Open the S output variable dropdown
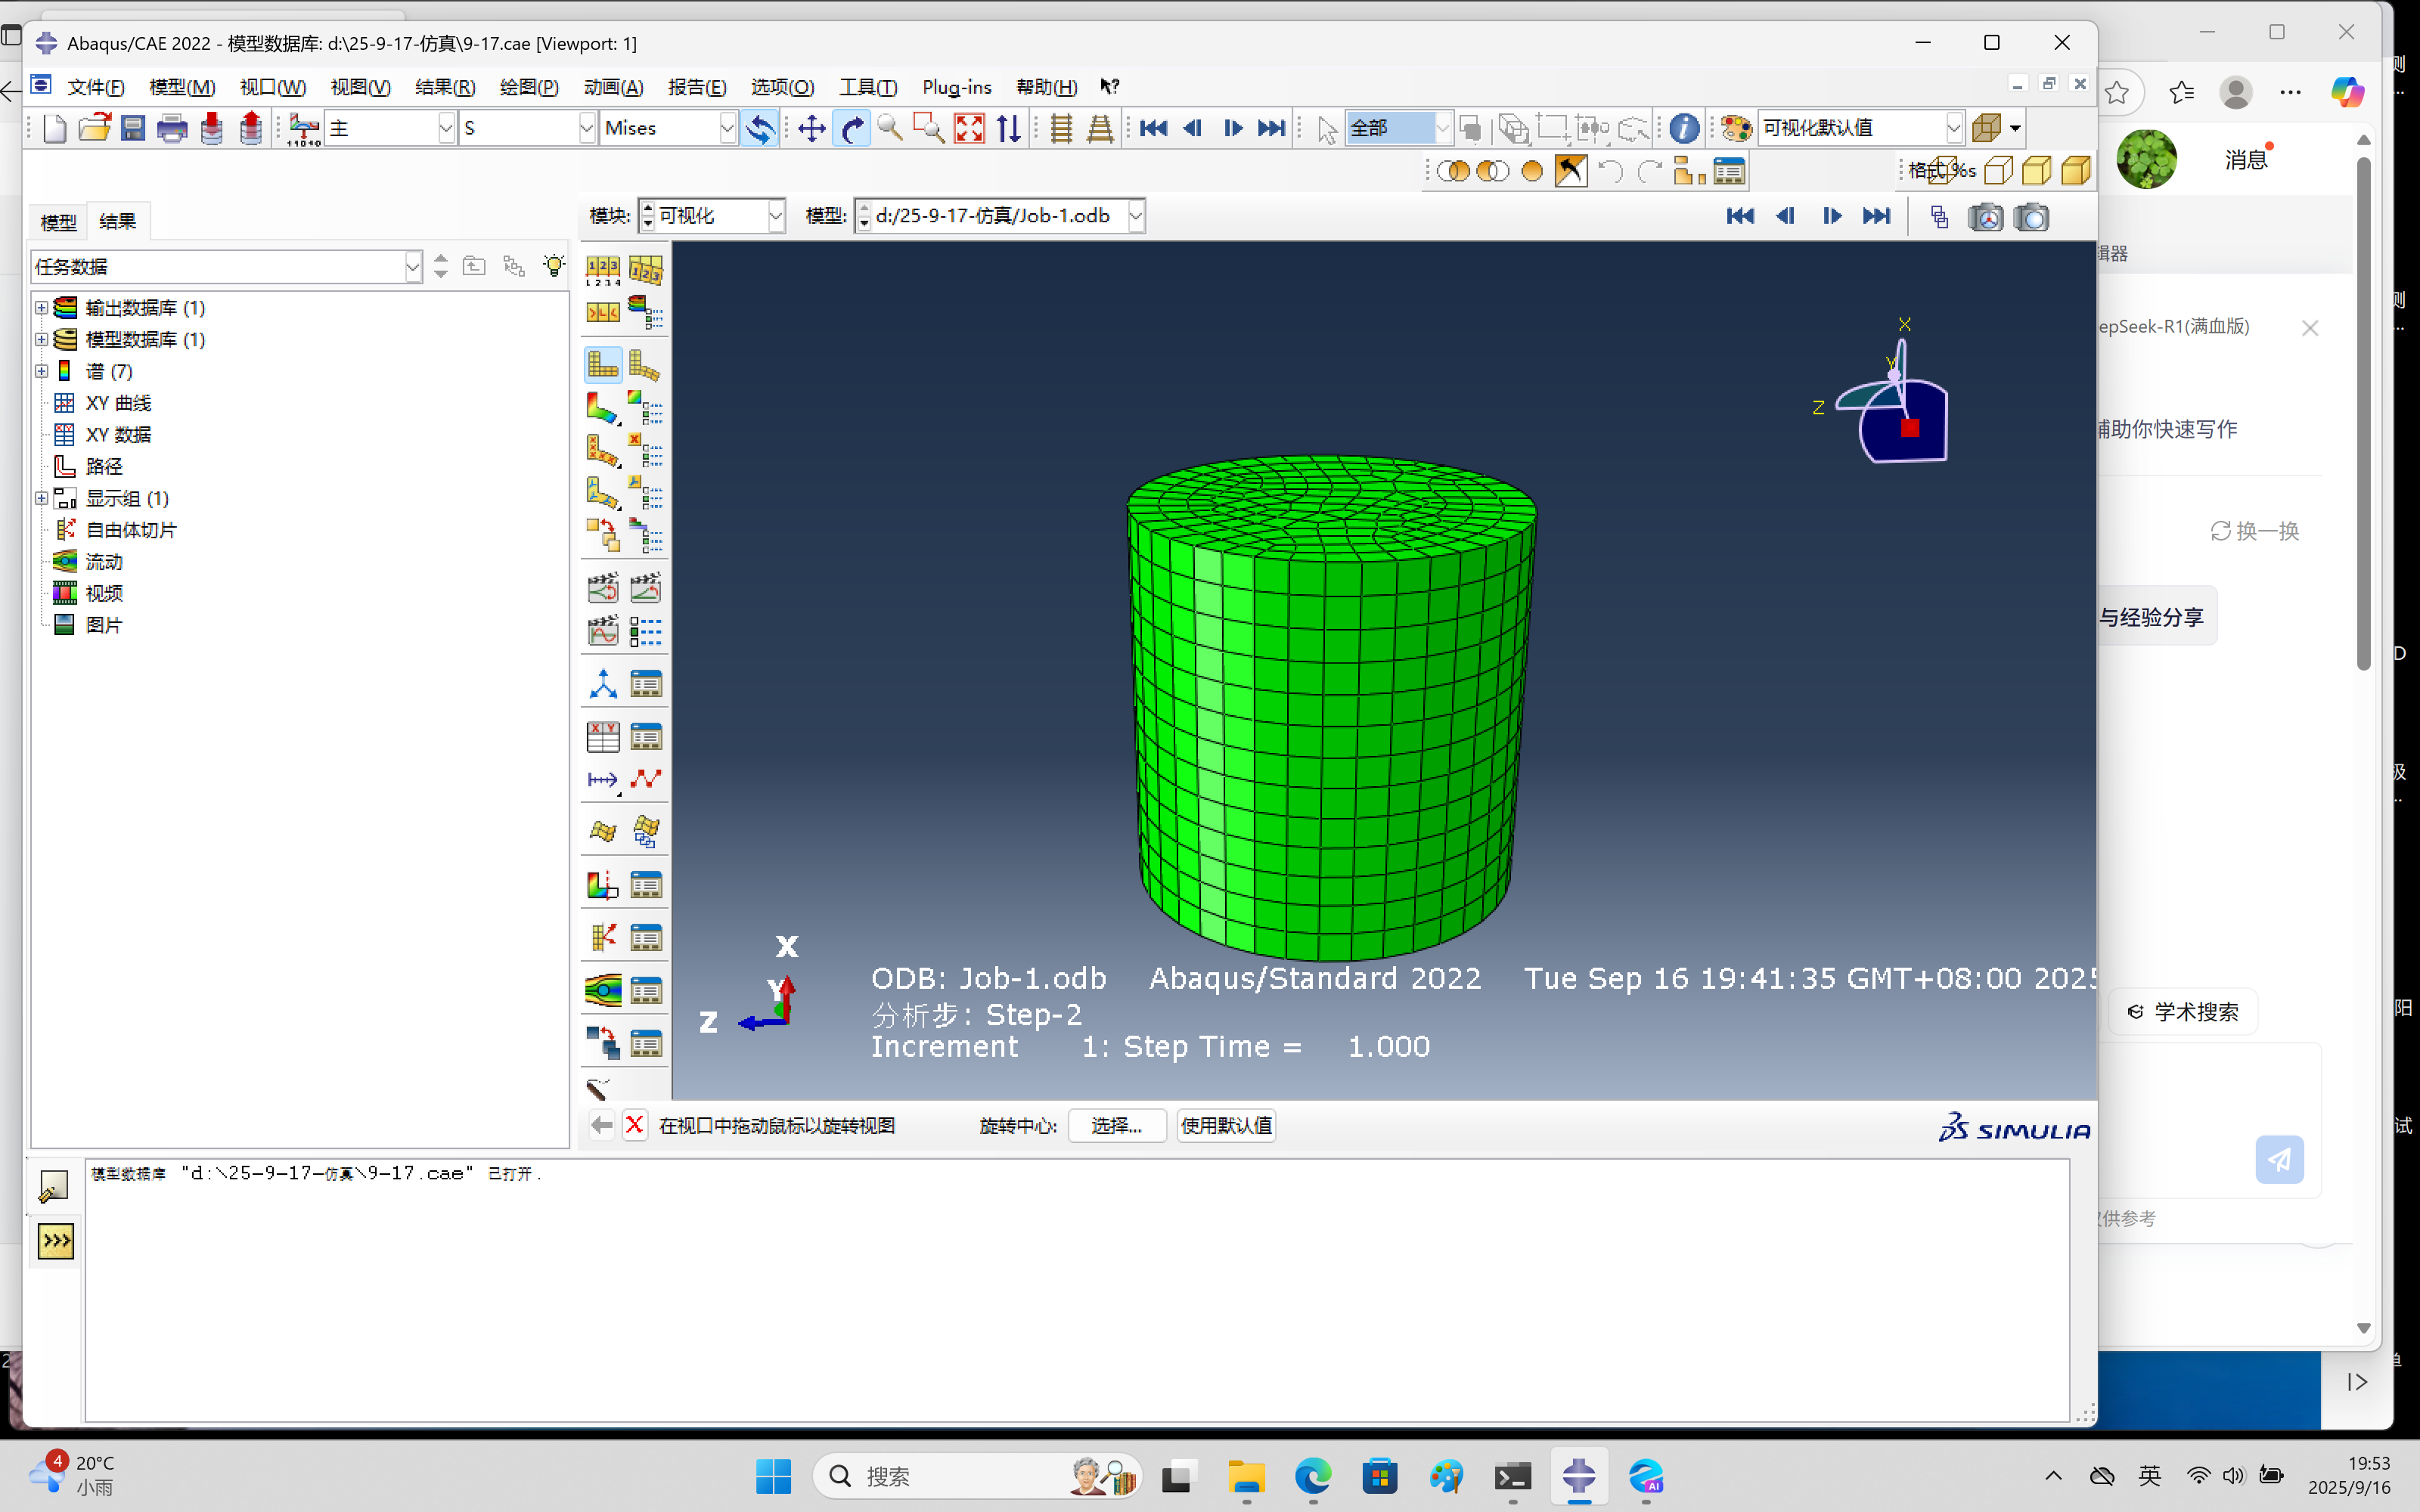This screenshot has height=1512, width=2420. coord(587,128)
